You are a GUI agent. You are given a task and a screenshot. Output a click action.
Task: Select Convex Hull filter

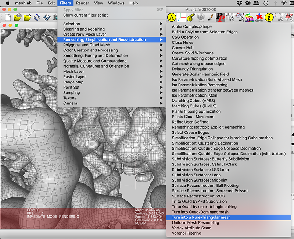[229, 48]
